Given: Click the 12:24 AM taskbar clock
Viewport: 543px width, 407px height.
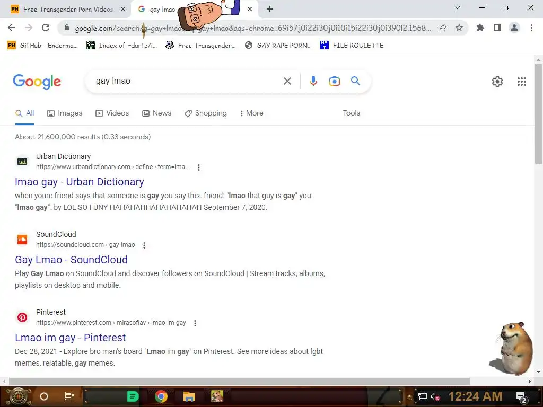Looking at the screenshot, I should coord(476,396).
